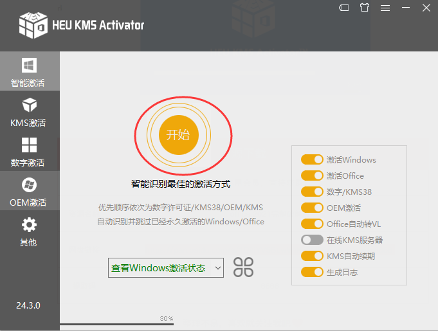
Task: Minimize the HEU KMS Activator window
Action: [406, 8]
